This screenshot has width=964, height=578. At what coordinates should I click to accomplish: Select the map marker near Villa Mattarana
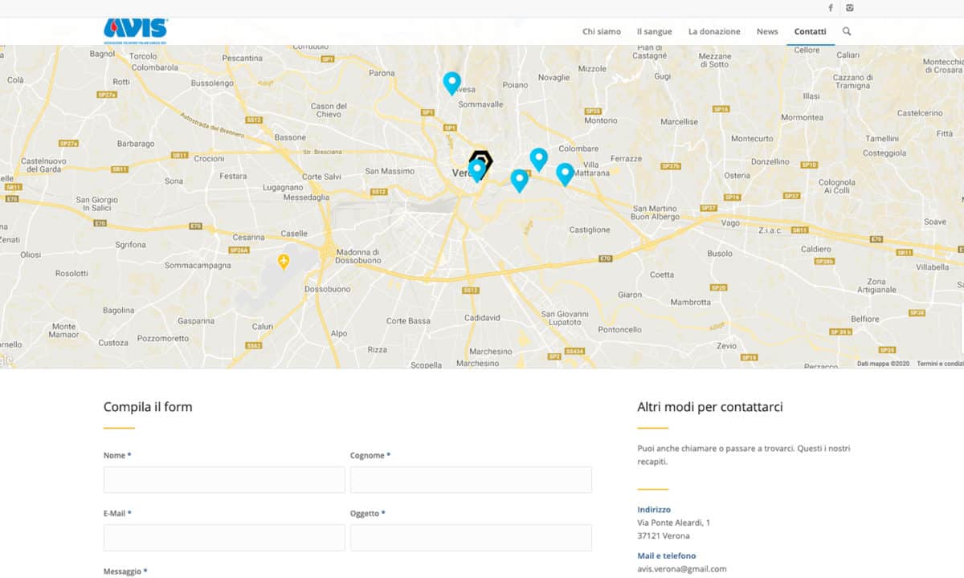click(x=566, y=175)
